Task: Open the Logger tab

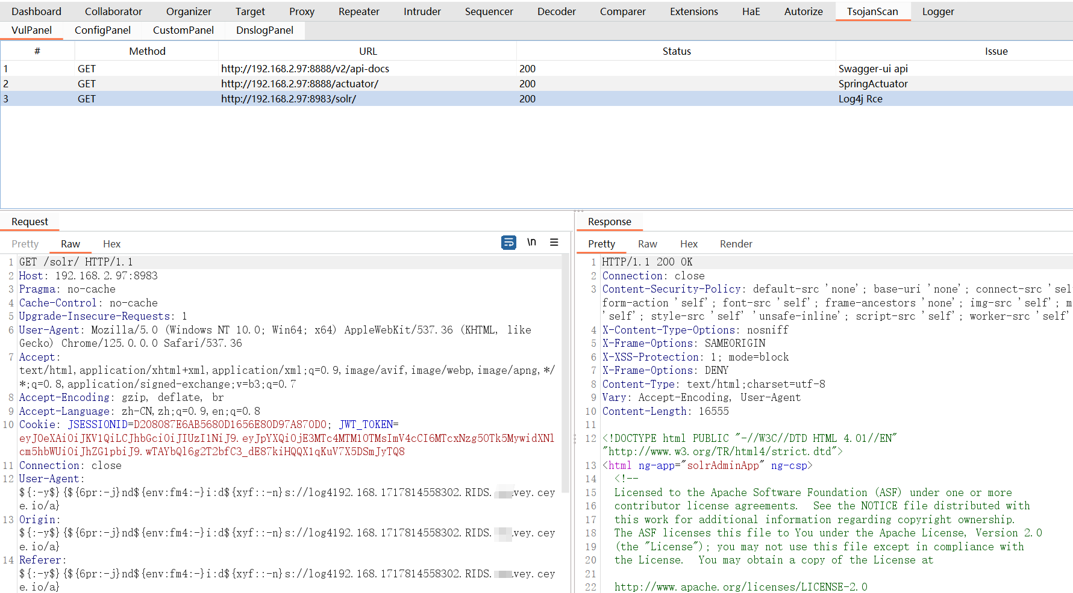Action: click(938, 11)
